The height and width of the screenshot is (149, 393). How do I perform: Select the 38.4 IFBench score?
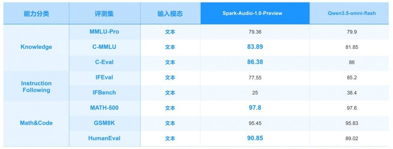352,93
